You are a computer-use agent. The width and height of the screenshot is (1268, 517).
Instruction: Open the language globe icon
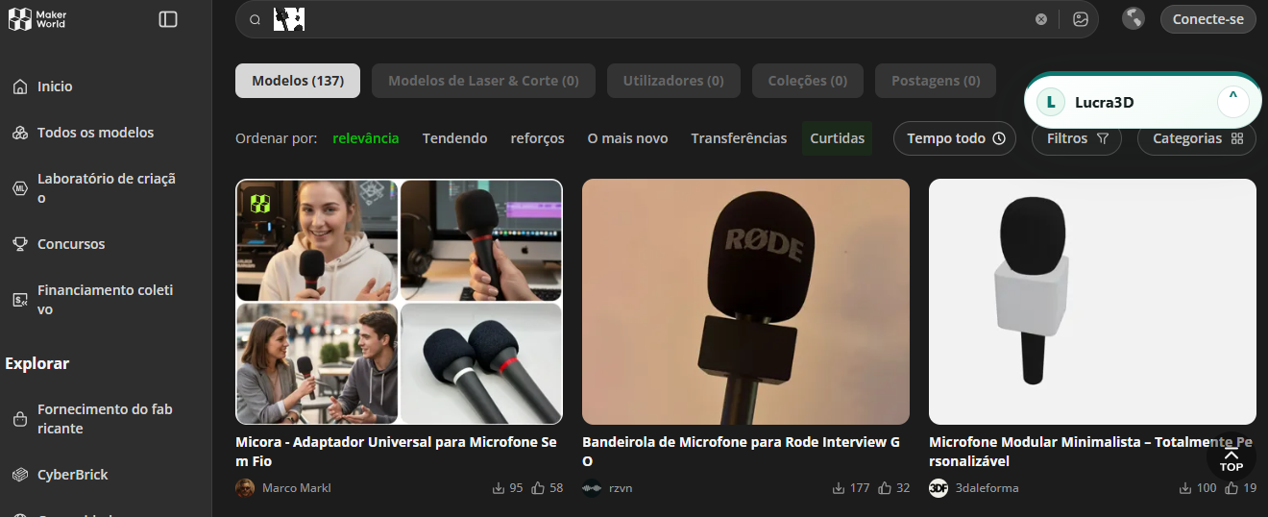pos(1134,19)
